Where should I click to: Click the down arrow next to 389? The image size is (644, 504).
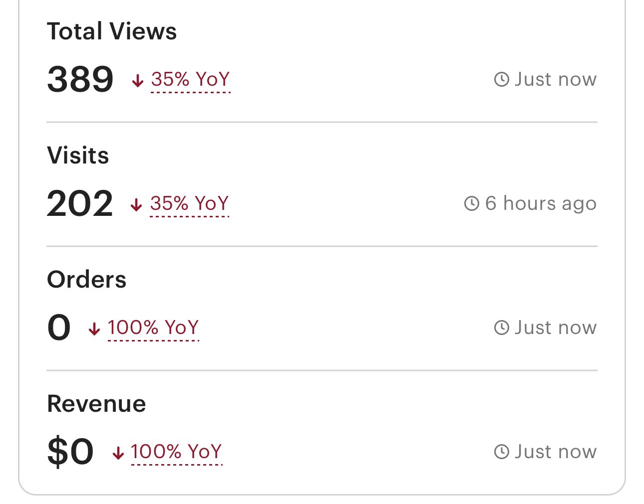pyautogui.click(x=137, y=80)
